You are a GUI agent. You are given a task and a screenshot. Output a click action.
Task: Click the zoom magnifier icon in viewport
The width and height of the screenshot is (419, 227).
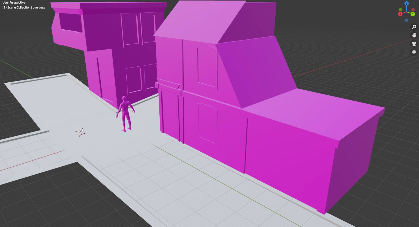point(414,27)
